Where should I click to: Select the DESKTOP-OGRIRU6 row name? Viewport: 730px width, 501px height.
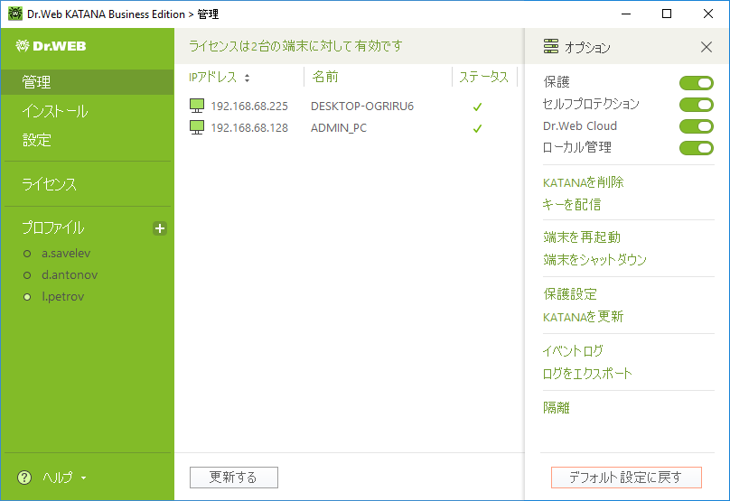(362, 106)
